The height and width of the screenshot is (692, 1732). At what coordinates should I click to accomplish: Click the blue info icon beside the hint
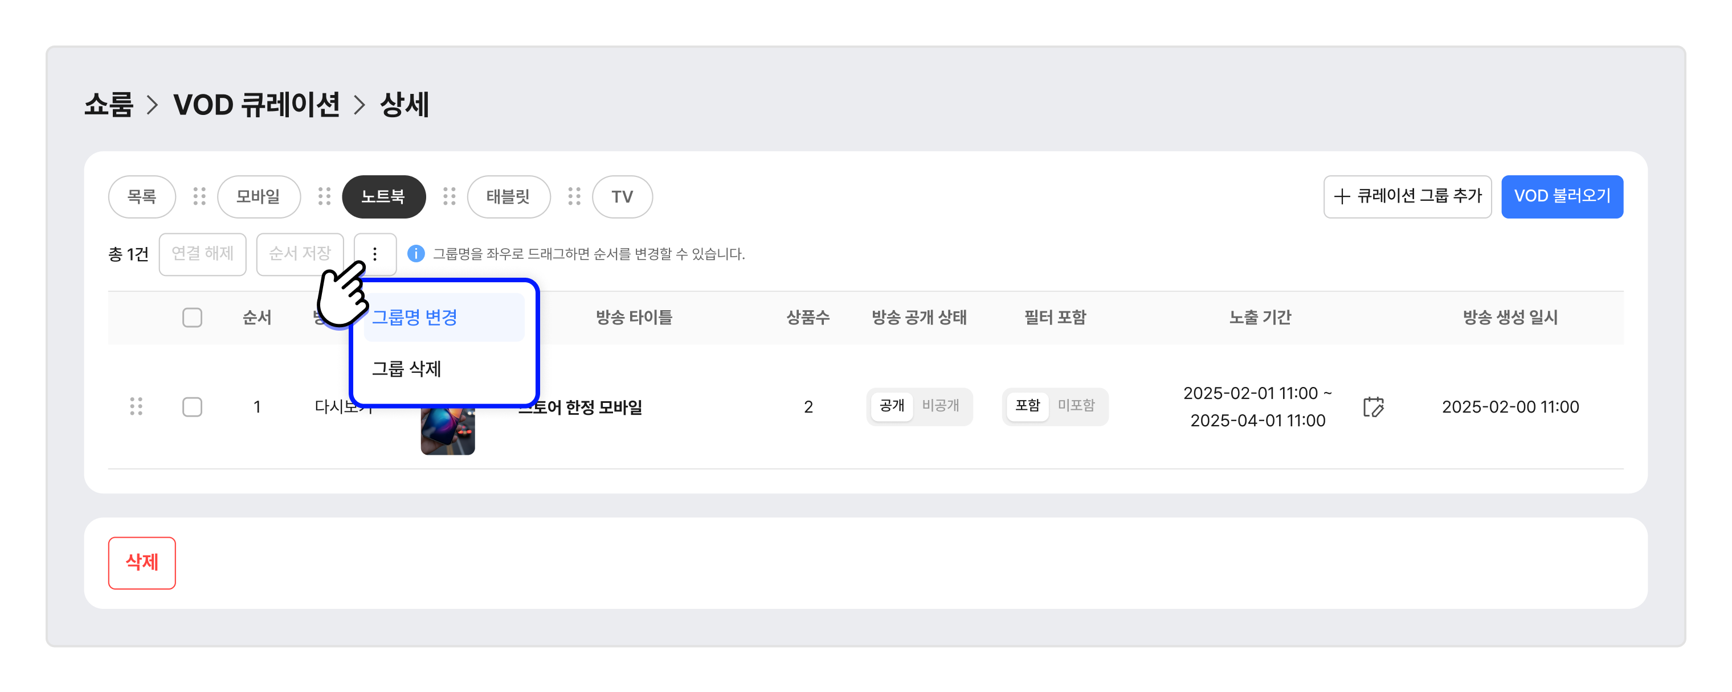(x=415, y=253)
